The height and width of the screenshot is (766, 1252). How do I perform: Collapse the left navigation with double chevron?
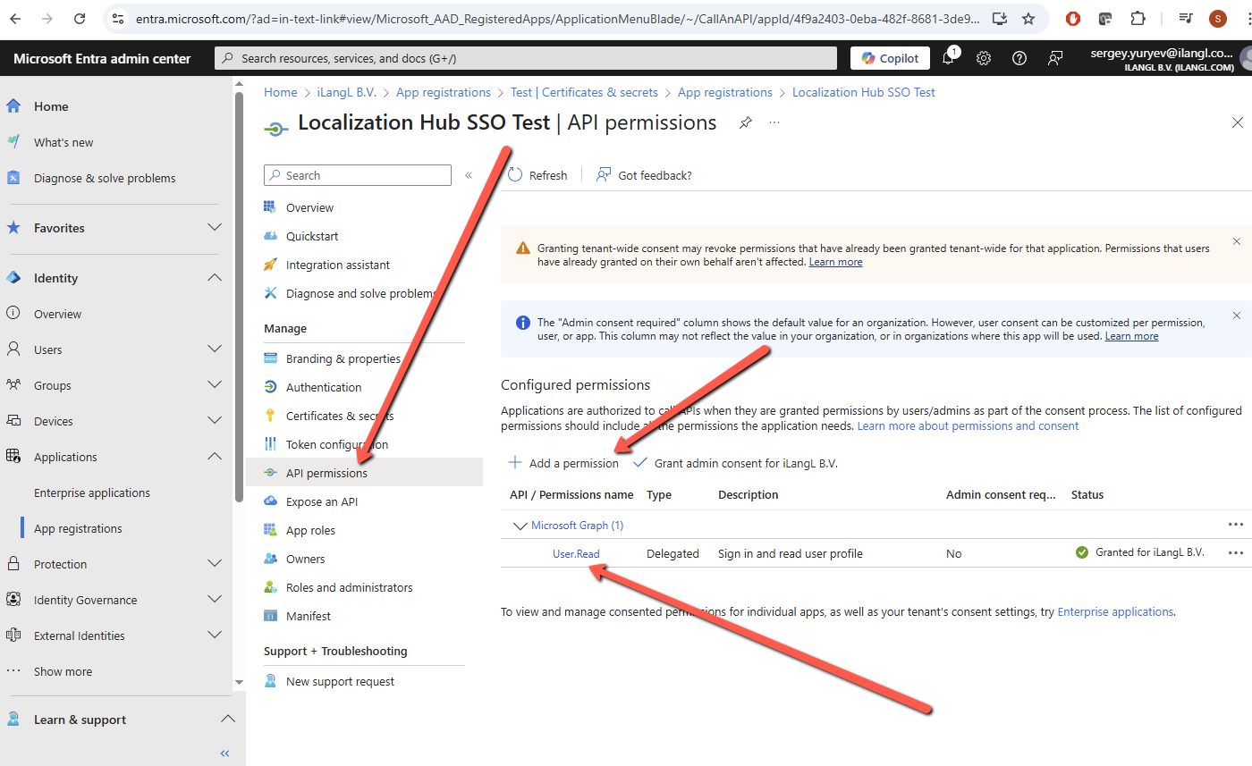pyautogui.click(x=225, y=753)
